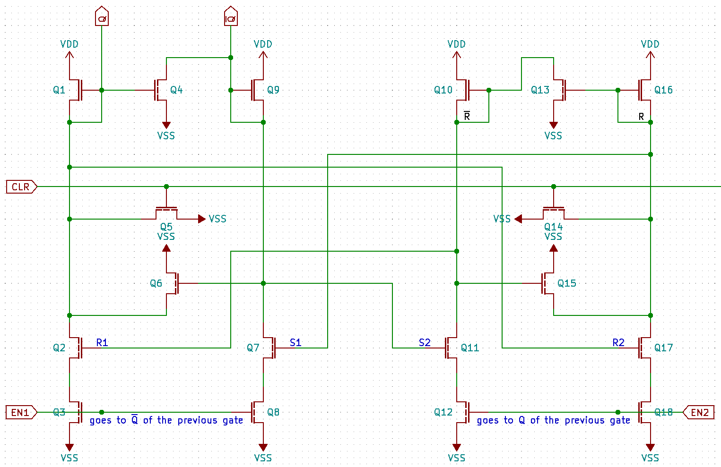Select the VSS symbol below Q12
Screen dimensions: 721x467
coord(457,453)
